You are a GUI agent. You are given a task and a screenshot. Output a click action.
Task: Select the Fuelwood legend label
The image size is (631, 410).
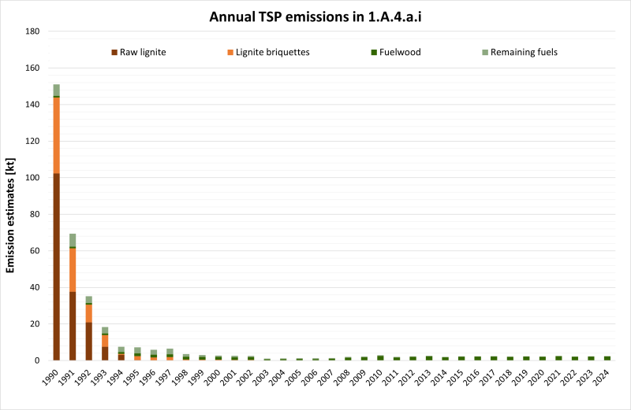pyautogui.click(x=401, y=53)
